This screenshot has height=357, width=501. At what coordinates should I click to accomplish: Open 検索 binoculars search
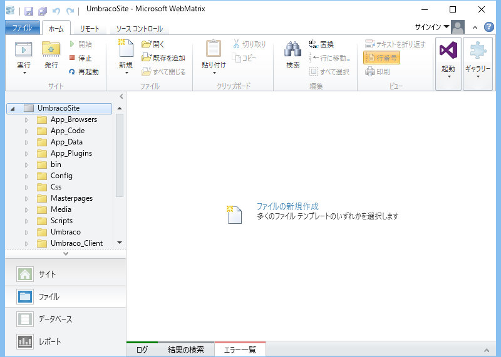click(x=292, y=50)
